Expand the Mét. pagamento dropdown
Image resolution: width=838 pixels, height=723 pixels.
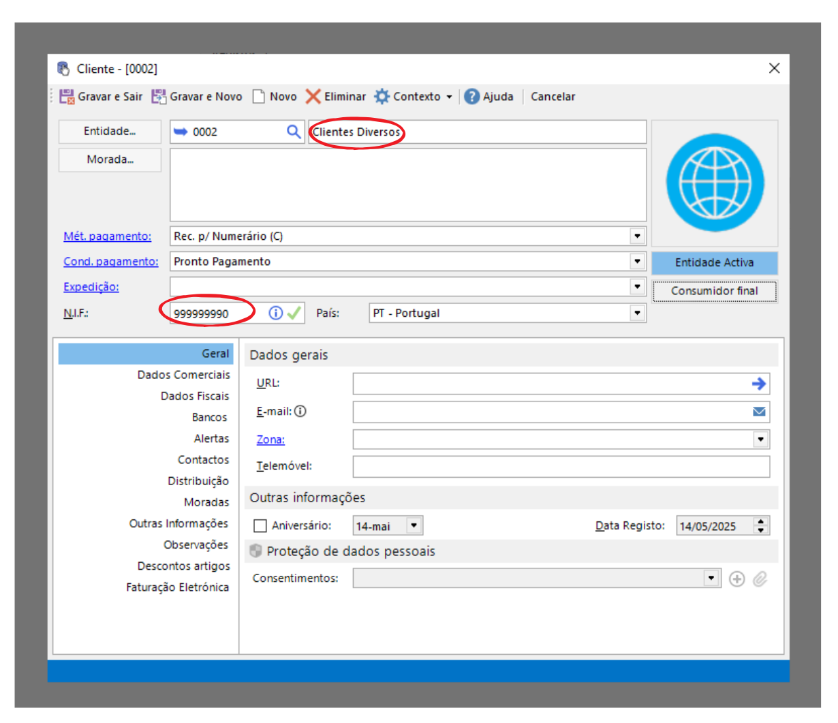(637, 236)
